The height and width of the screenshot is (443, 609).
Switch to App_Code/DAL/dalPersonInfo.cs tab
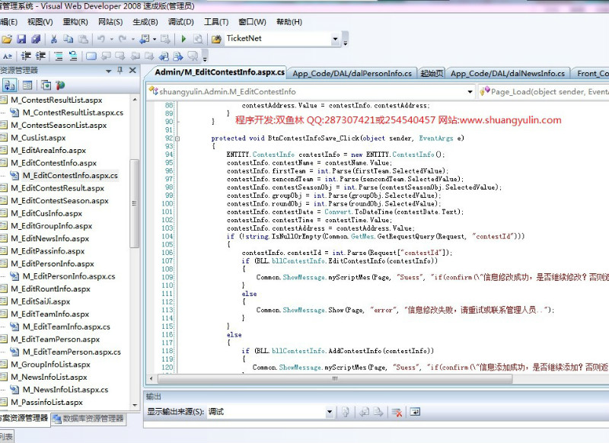tap(352, 73)
